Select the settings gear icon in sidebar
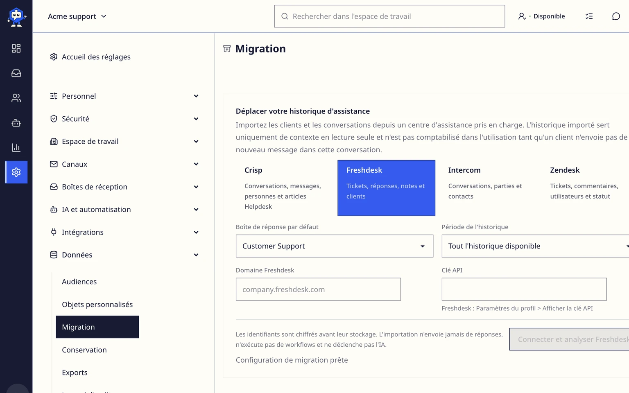Screen dimensions: 629x393 tap(16, 172)
